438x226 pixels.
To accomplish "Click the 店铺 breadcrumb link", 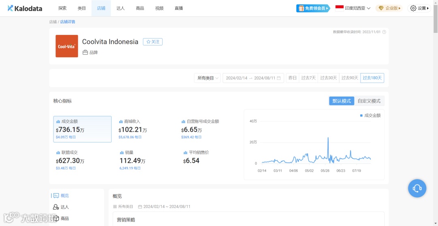I will point(53,22).
